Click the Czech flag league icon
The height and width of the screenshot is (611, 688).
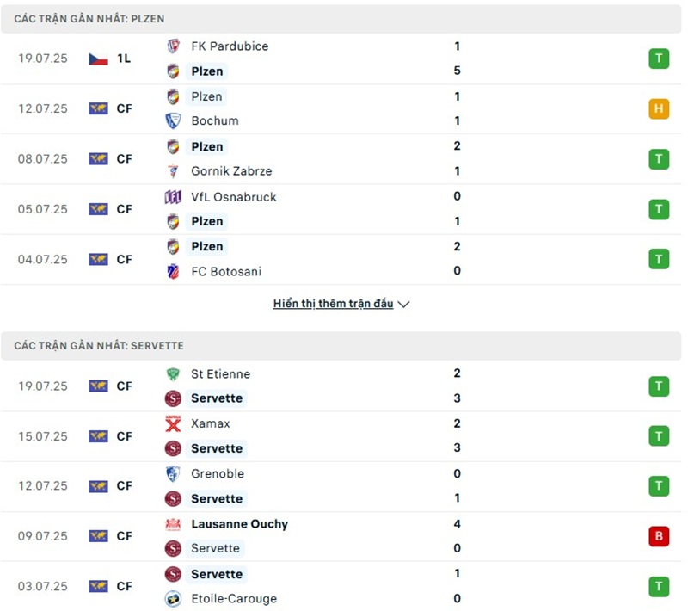(98, 59)
